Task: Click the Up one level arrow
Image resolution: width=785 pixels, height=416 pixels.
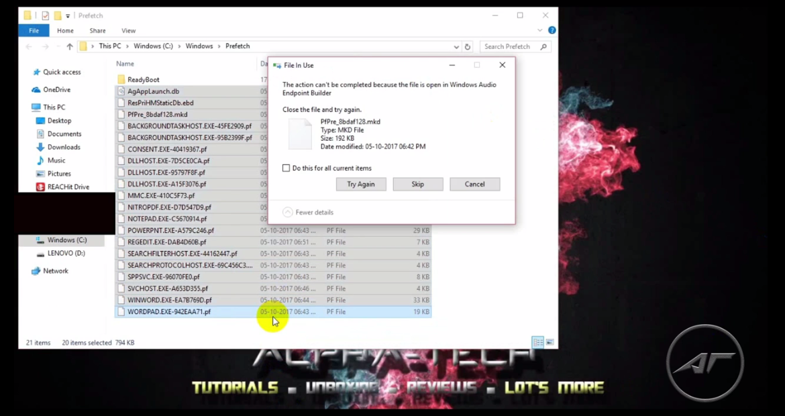Action: [x=70, y=46]
